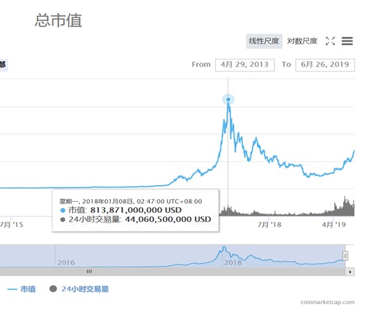Open coinmarketcap.com credit link

(x=327, y=302)
